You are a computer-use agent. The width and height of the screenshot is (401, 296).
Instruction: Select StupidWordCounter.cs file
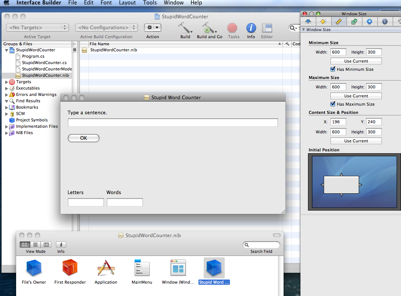click(x=44, y=63)
